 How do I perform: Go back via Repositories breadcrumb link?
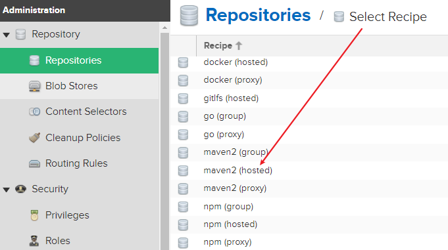[258, 15]
